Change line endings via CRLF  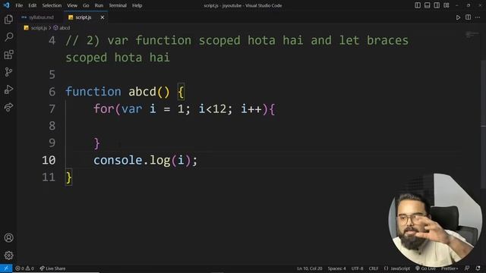373,268
